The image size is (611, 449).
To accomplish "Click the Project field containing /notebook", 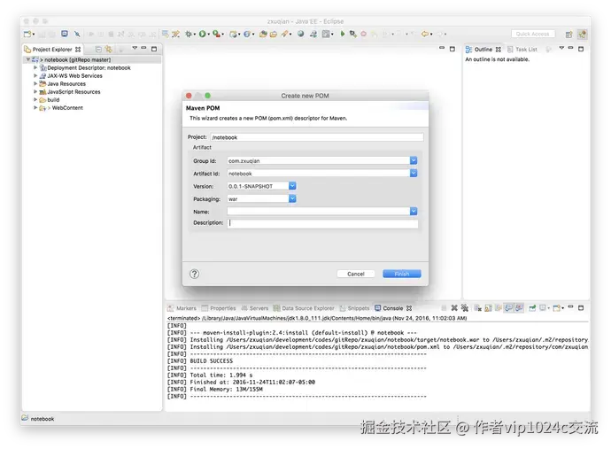I will 317,137.
